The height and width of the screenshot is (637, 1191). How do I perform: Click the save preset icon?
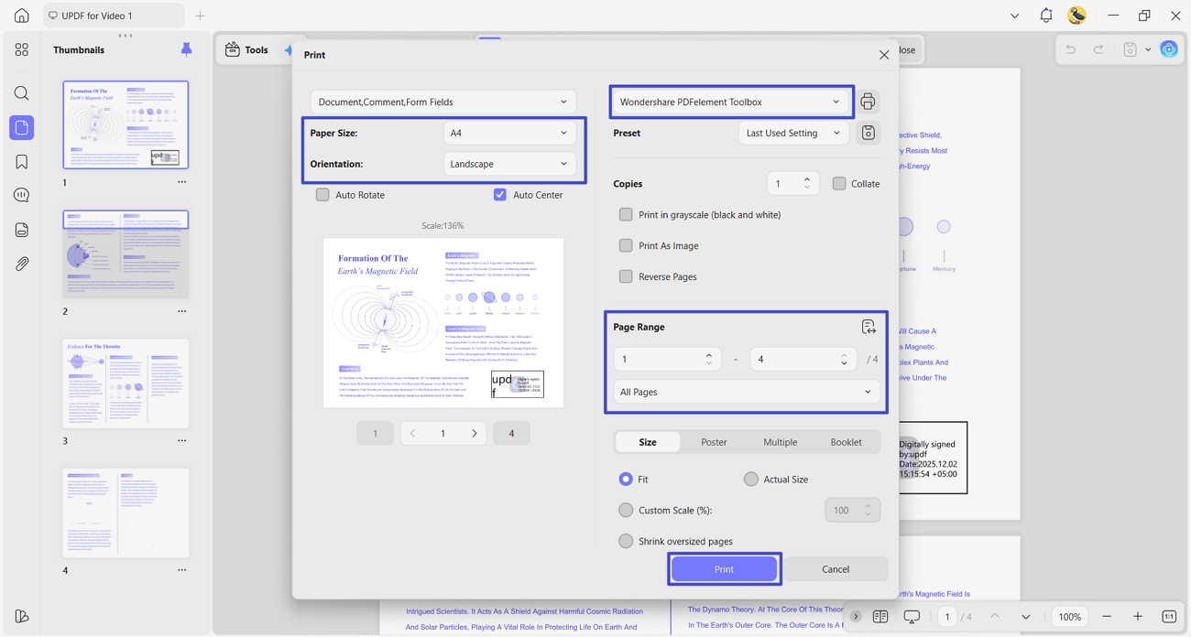tap(868, 133)
